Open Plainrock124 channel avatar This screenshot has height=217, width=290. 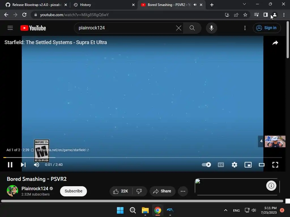[12, 191]
